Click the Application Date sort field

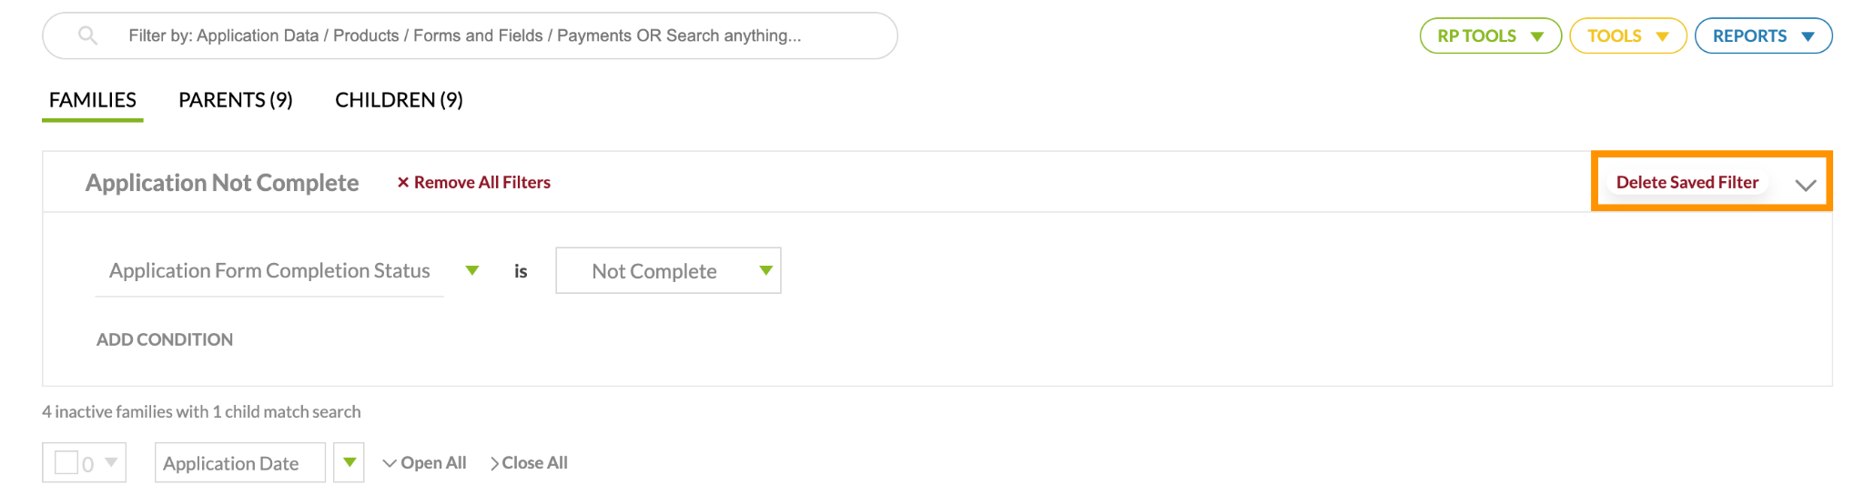point(240,462)
